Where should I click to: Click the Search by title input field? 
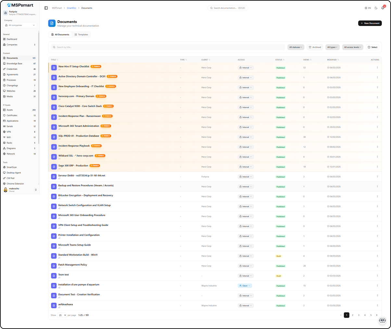pos(130,47)
